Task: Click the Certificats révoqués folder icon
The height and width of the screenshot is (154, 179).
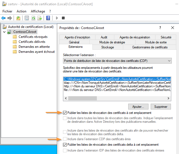Action: point(15,37)
